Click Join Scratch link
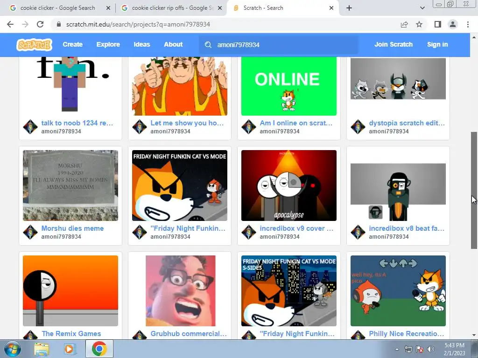478x358 pixels. [393, 44]
